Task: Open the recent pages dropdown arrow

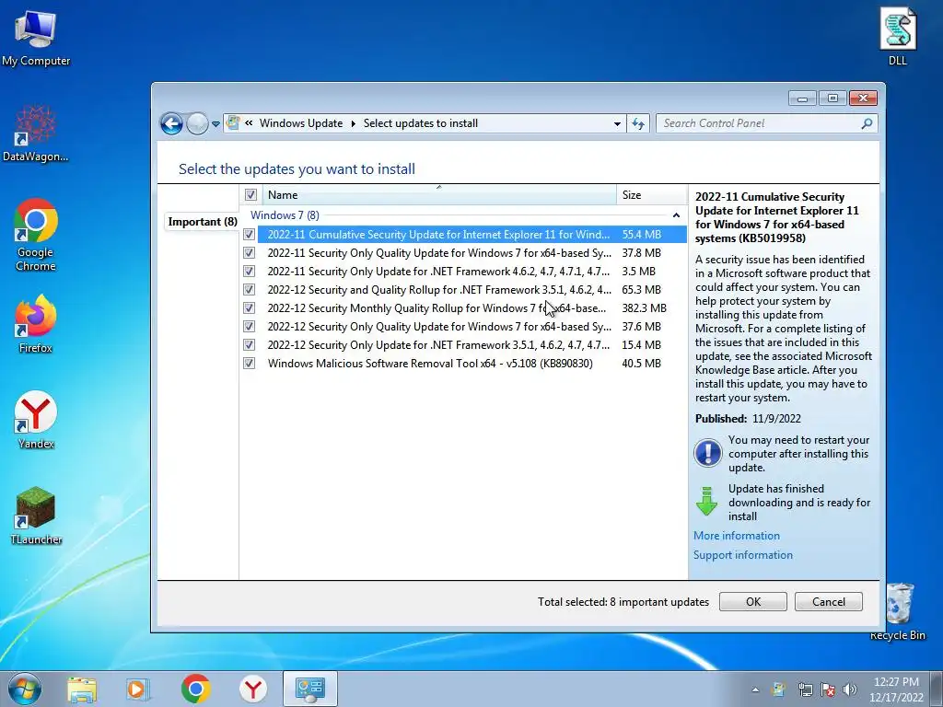Action: coord(215,124)
